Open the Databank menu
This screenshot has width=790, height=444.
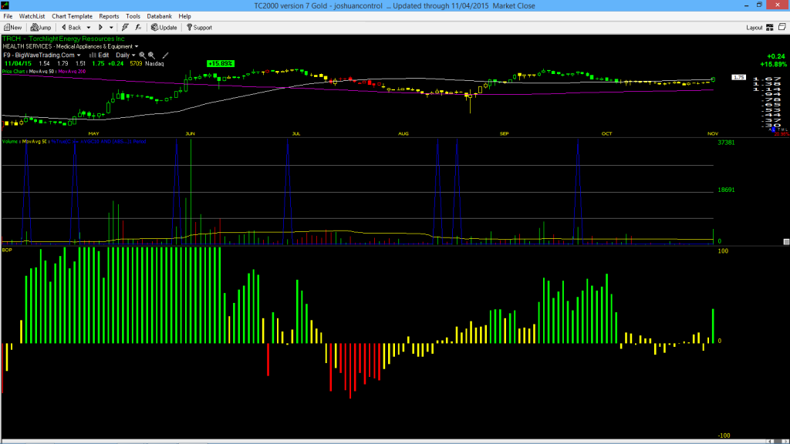(x=159, y=16)
